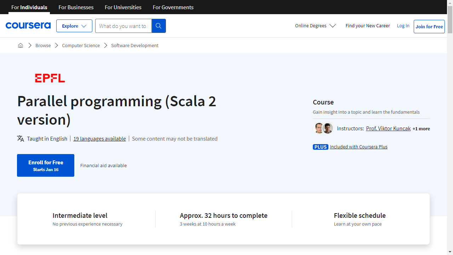Show the +1 more instructors

421,129
